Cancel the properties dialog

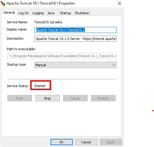pos(86,142)
